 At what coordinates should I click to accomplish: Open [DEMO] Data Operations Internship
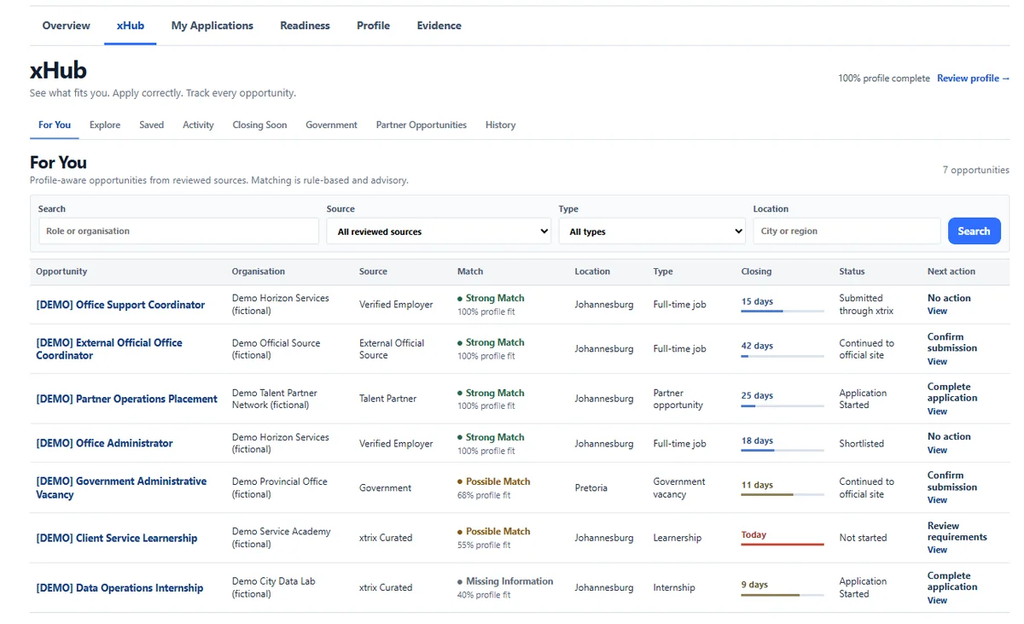tap(119, 587)
